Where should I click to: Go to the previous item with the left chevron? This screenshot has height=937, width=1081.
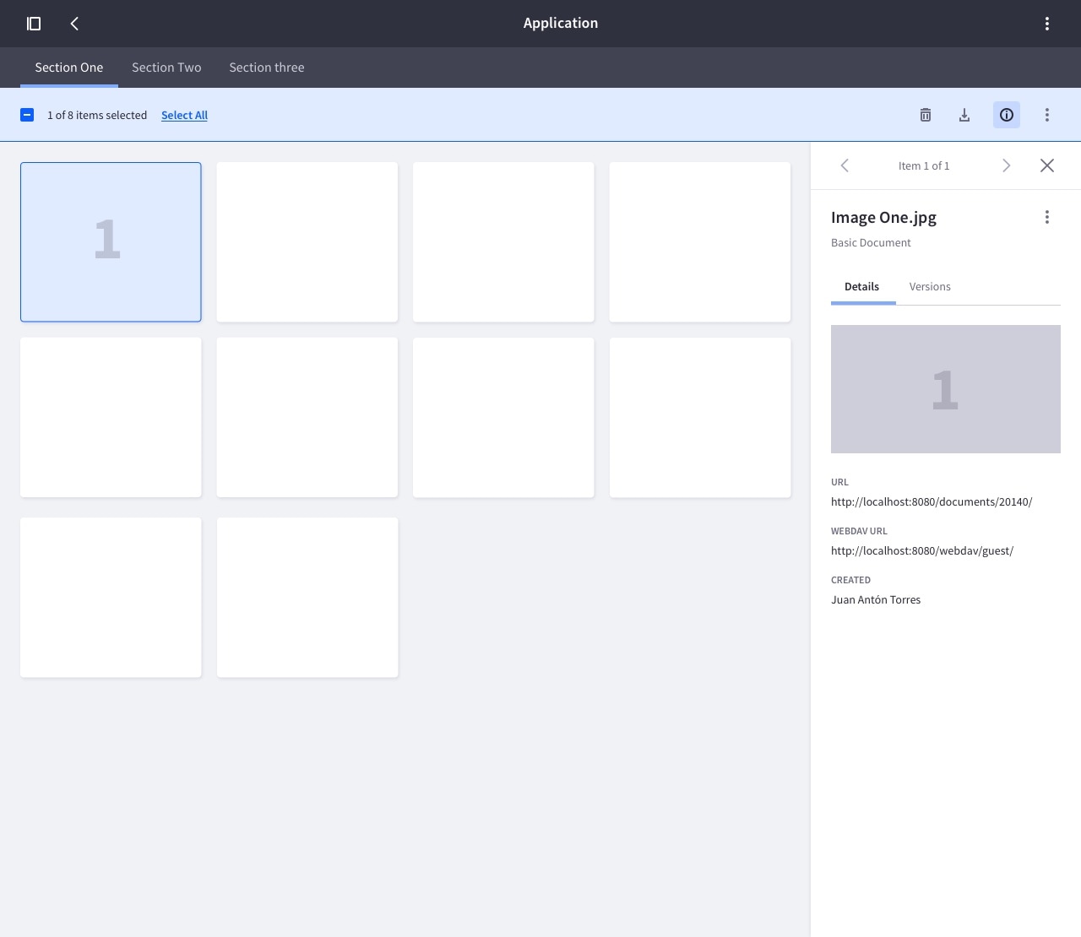(x=845, y=165)
